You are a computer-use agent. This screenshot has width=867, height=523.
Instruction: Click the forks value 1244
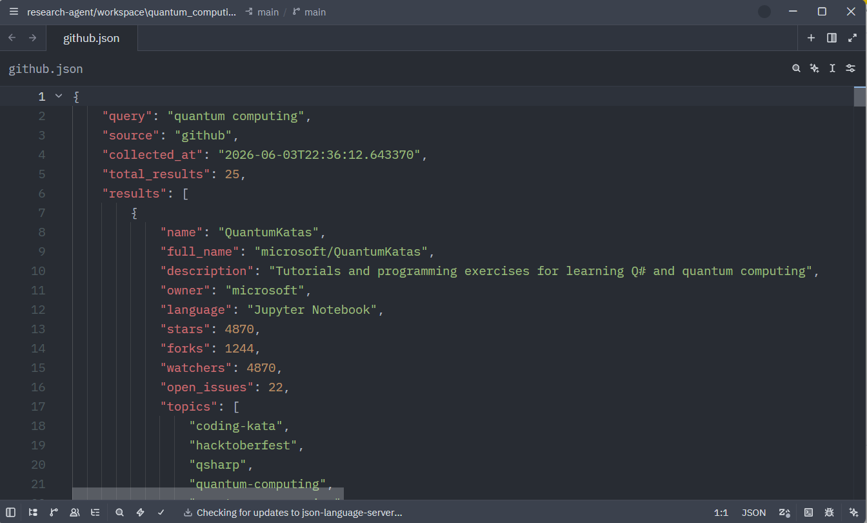pos(239,349)
